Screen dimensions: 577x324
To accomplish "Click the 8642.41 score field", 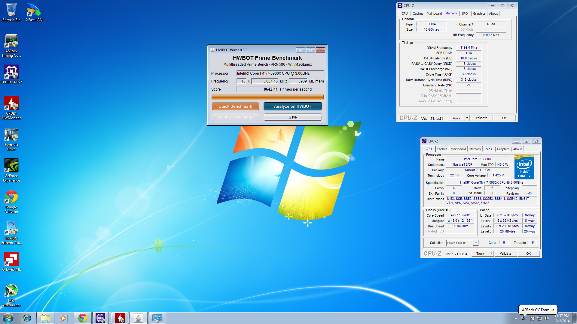I will (x=257, y=89).
